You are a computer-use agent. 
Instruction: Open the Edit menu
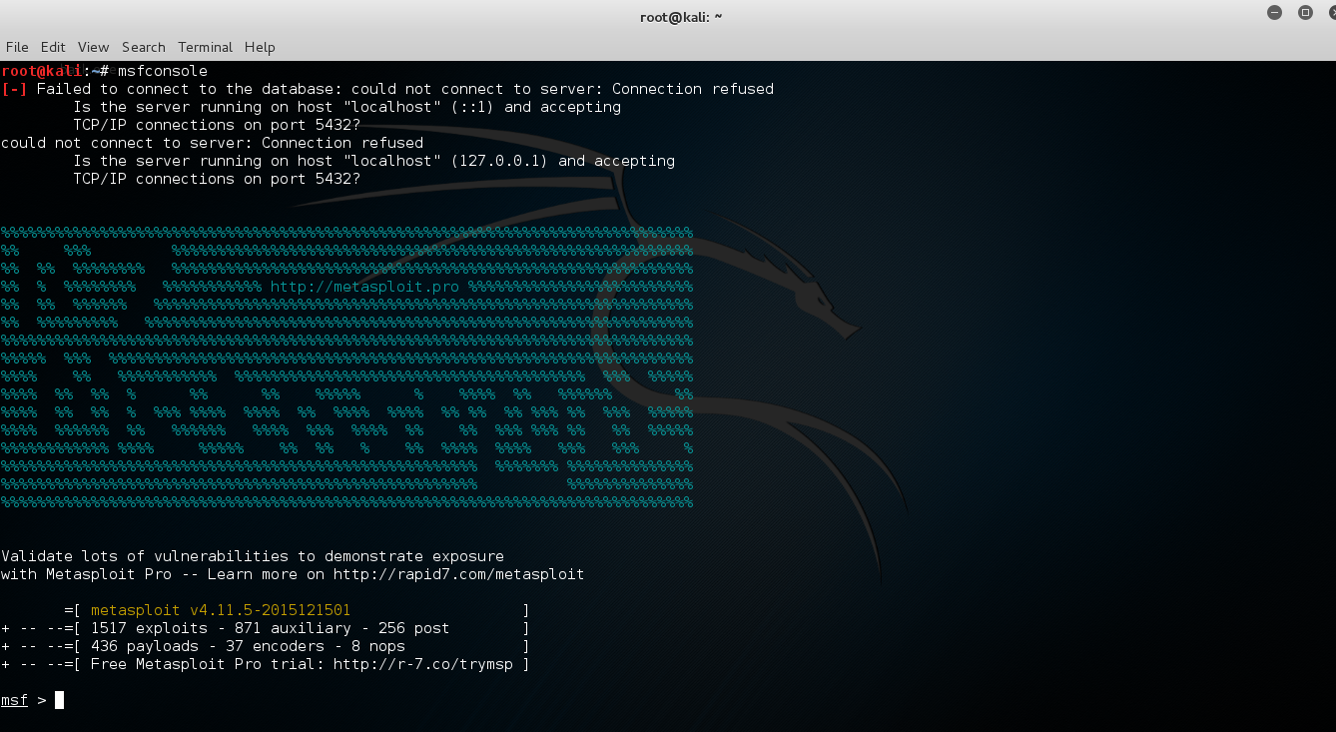(53, 47)
